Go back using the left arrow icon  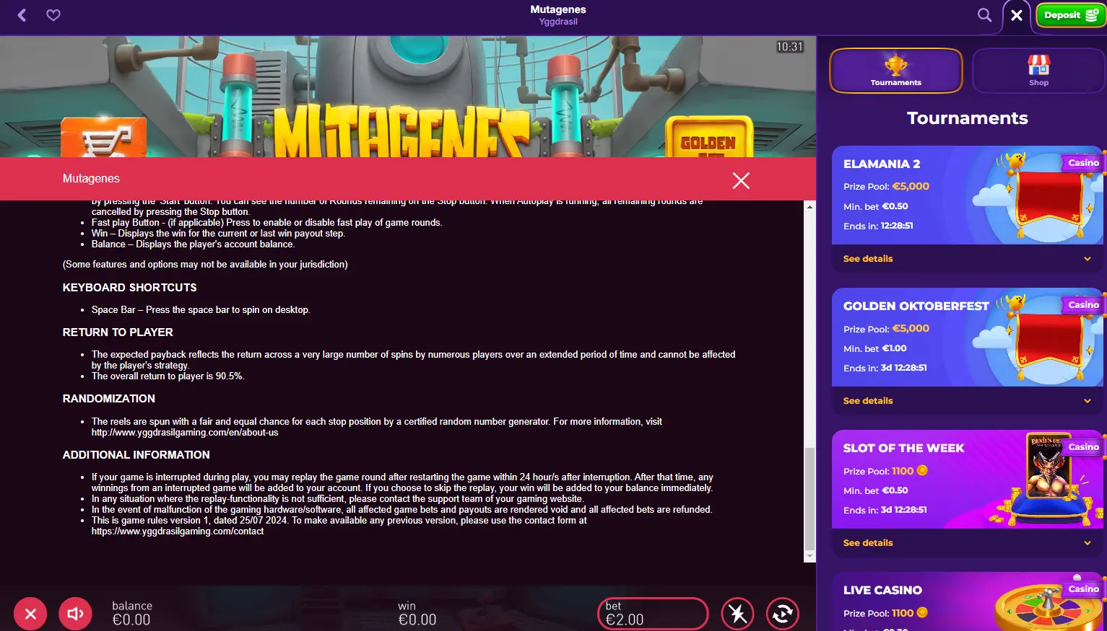[x=22, y=15]
